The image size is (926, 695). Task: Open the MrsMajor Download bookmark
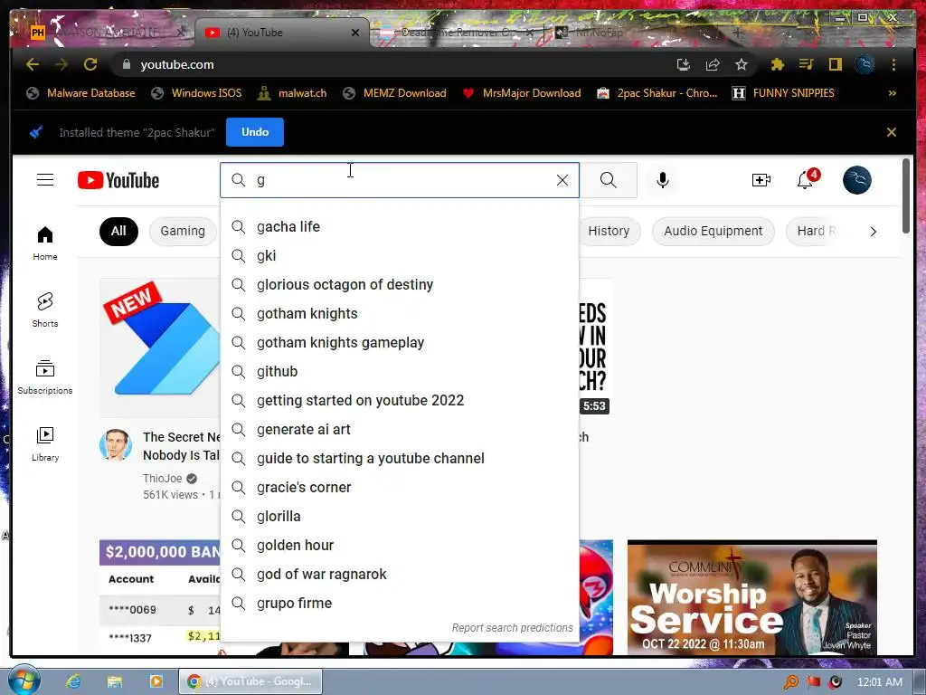[522, 93]
